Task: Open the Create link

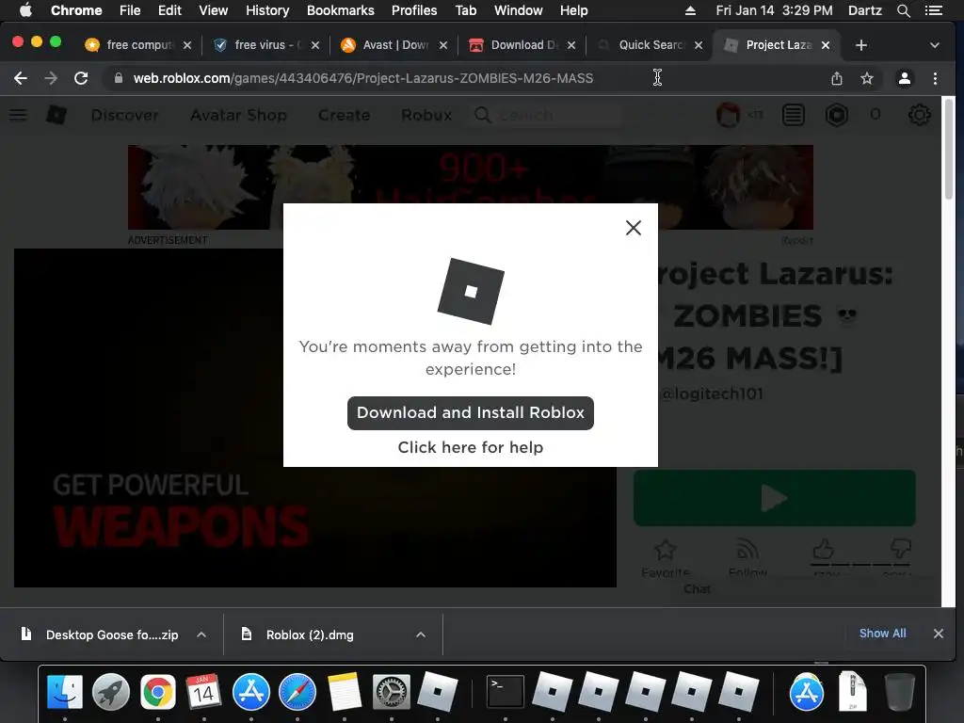Action: pos(345,115)
